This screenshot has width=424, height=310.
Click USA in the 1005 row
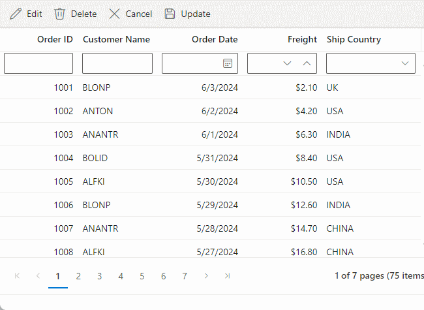335,182
